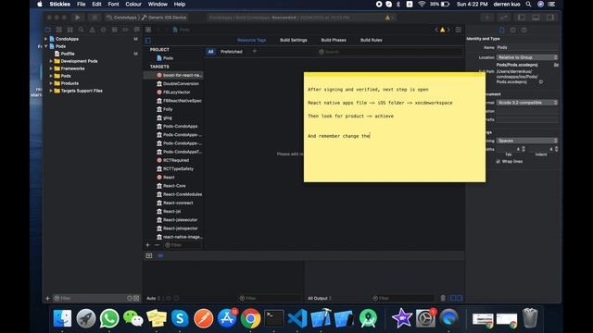The height and width of the screenshot is (333, 593).
Task: Open the debug navigator icon
Action: click(x=114, y=30)
